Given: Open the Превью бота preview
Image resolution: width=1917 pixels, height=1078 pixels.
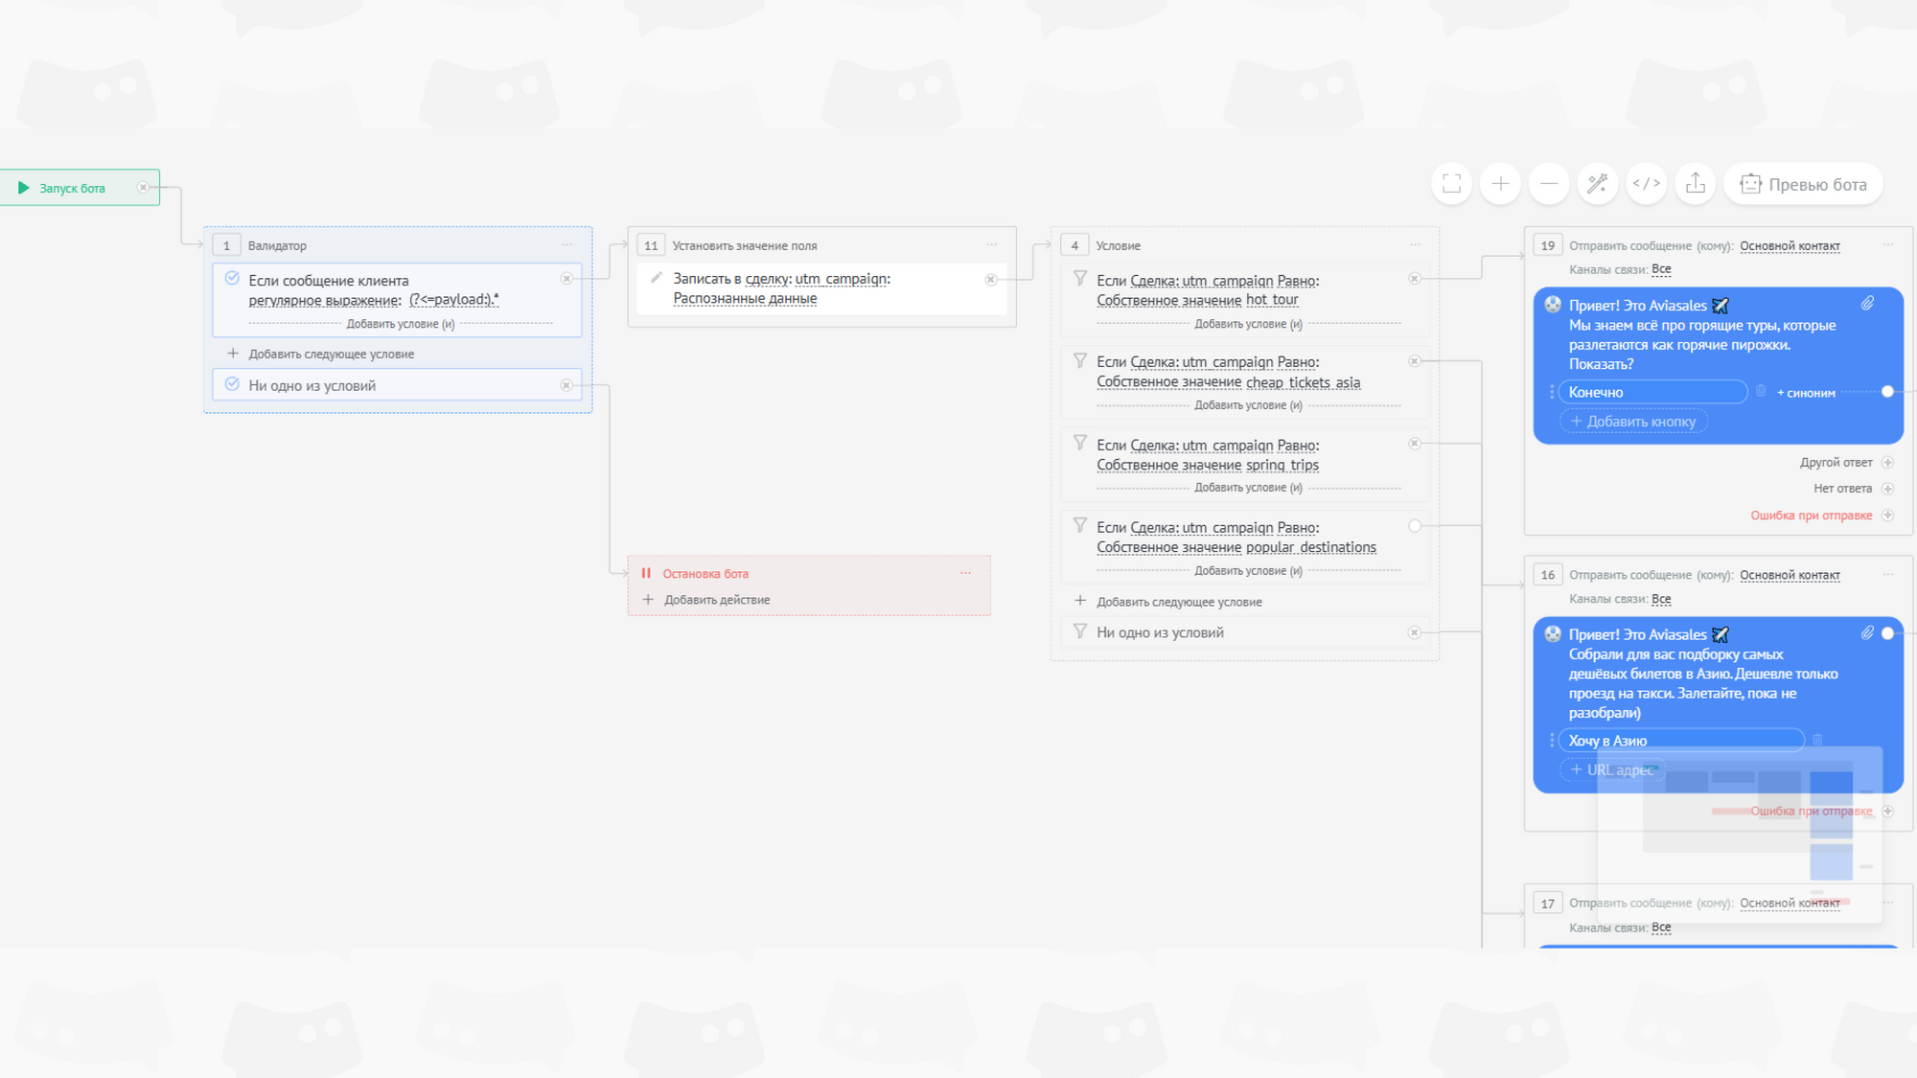Looking at the screenshot, I should 1803,184.
